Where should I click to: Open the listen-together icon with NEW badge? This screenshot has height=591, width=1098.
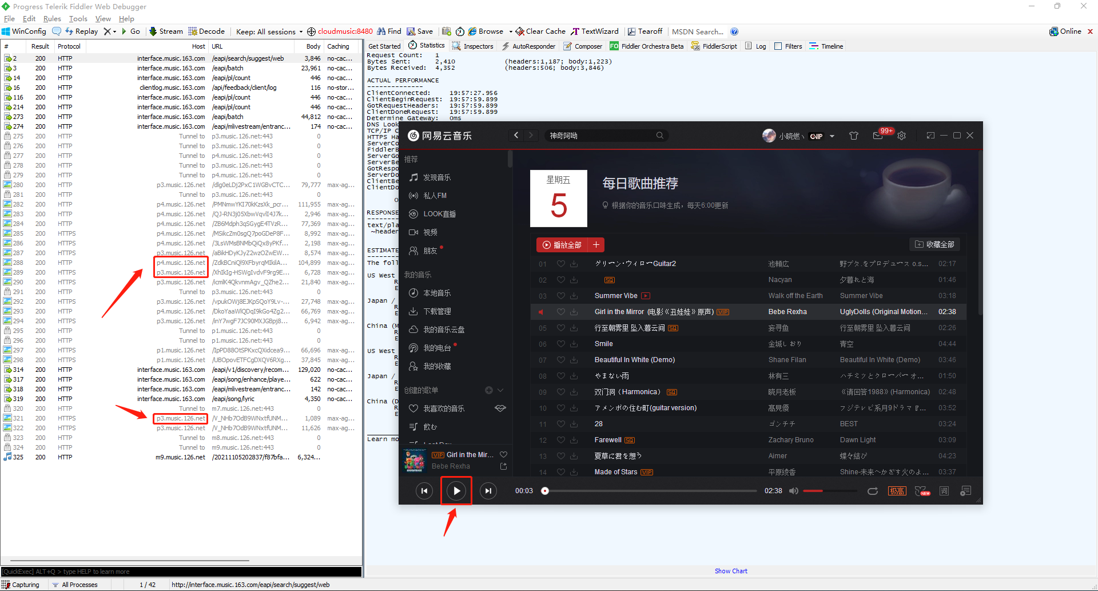click(922, 491)
